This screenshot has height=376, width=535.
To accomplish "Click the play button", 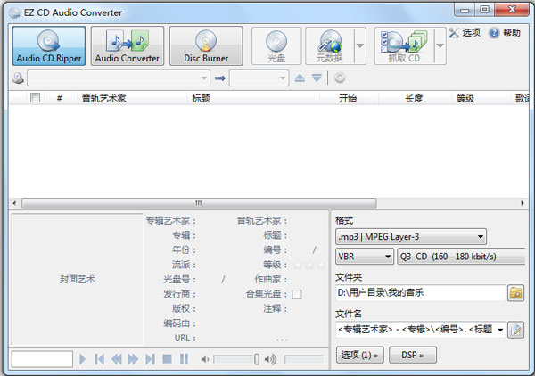I will [82, 359].
